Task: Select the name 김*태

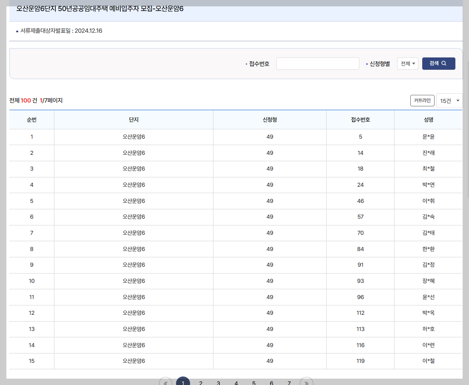Action: pyautogui.click(x=428, y=233)
